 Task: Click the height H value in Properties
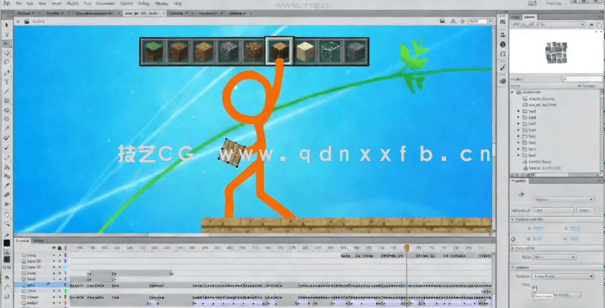pyautogui.click(x=576, y=239)
